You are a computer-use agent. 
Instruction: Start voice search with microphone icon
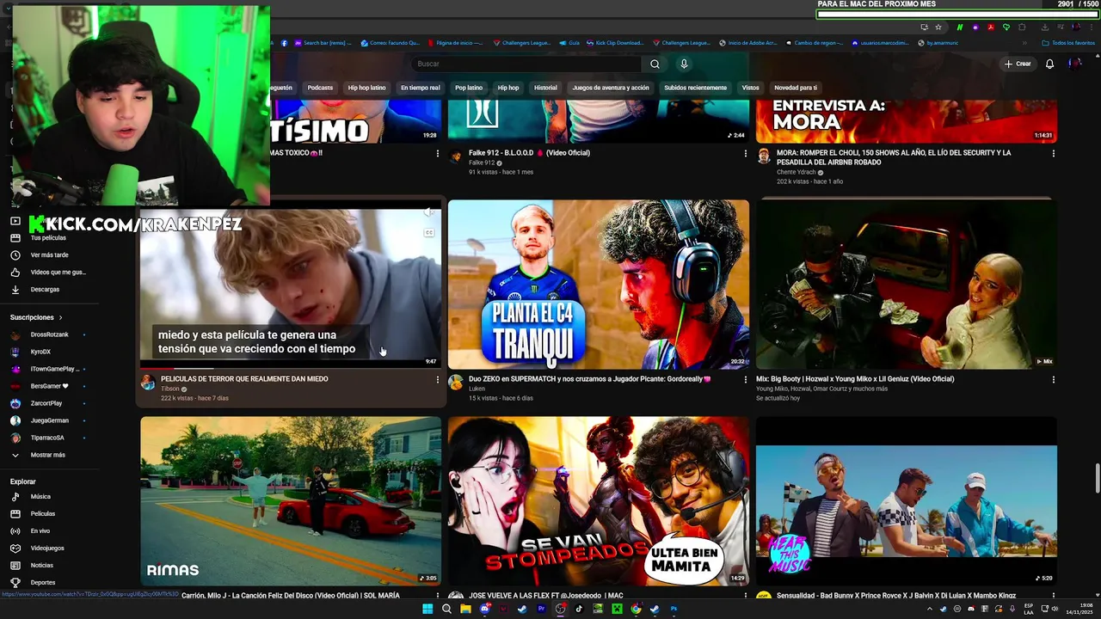click(684, 64)
